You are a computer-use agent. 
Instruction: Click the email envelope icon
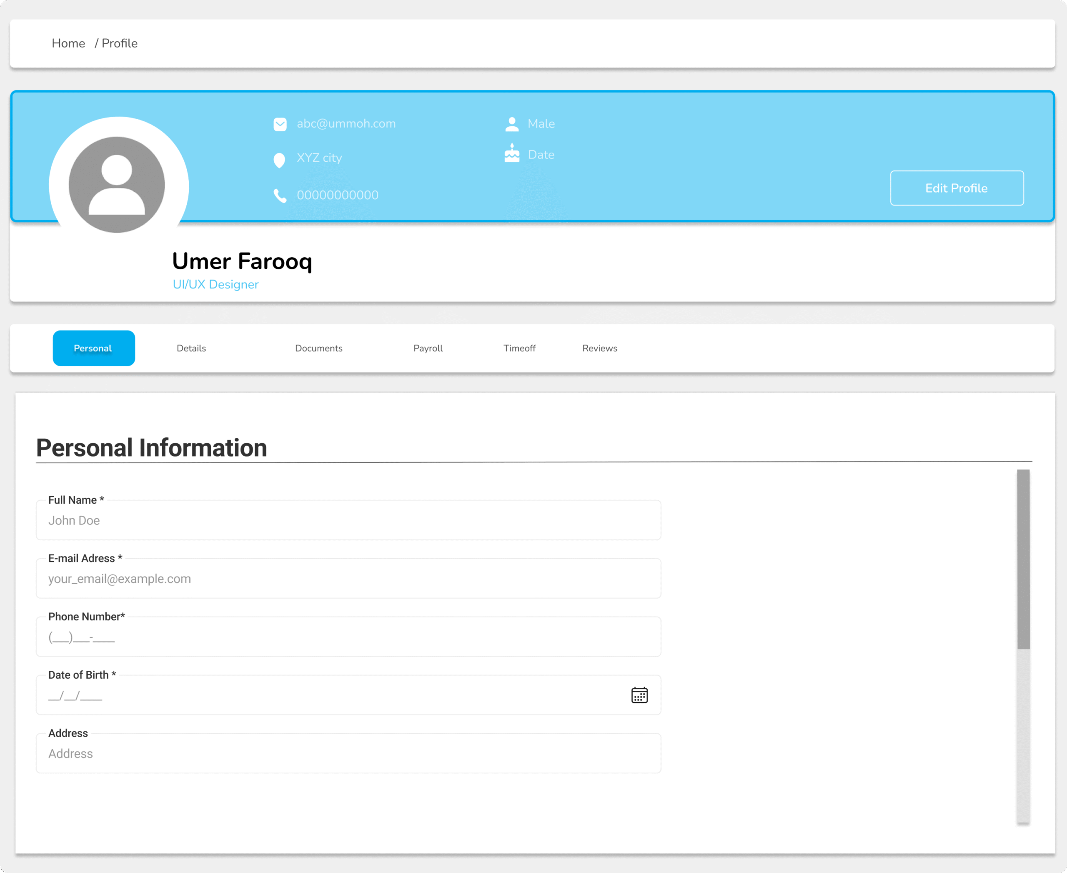pos(280,124)
